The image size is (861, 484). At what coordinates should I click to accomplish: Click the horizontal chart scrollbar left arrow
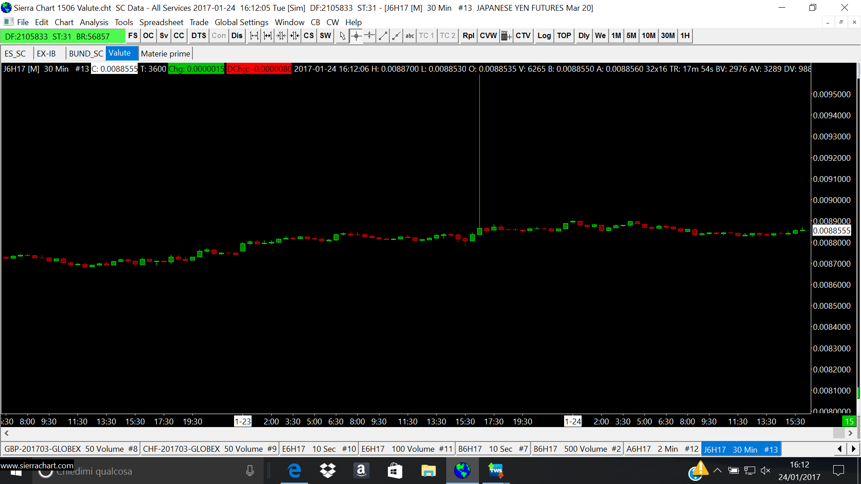7,433
